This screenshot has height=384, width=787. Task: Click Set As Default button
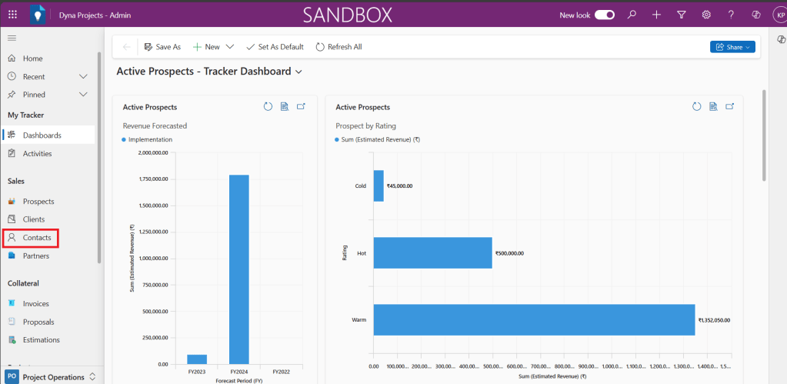275,47
